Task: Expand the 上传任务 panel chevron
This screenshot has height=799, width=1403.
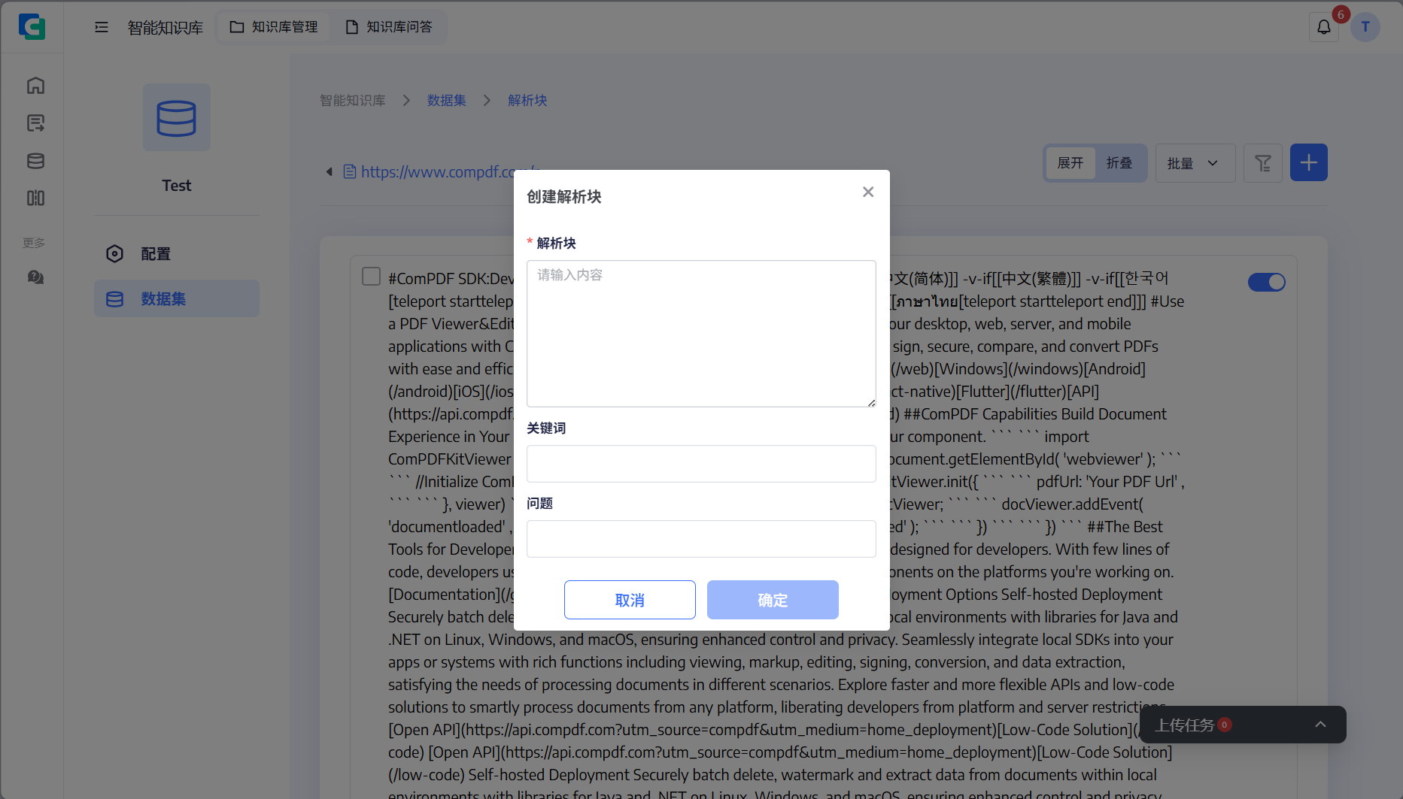Action: click(x=1320, y=725)
